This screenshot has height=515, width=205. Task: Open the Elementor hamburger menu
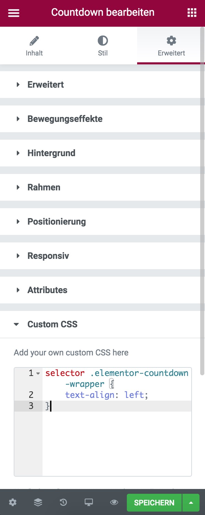pyautogui.click(x=13, y=13)
